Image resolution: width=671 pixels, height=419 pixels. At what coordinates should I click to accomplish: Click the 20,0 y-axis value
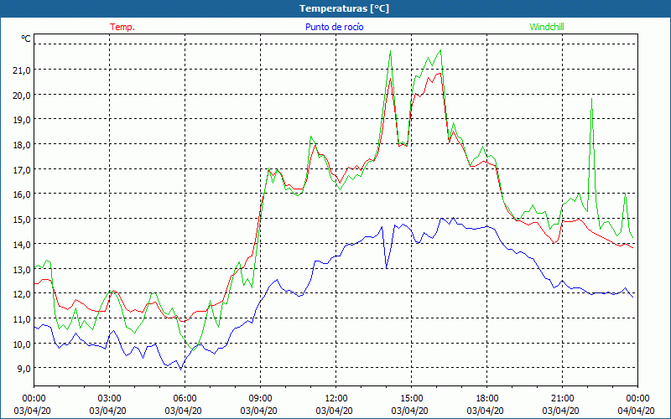(x=22, y=95)
